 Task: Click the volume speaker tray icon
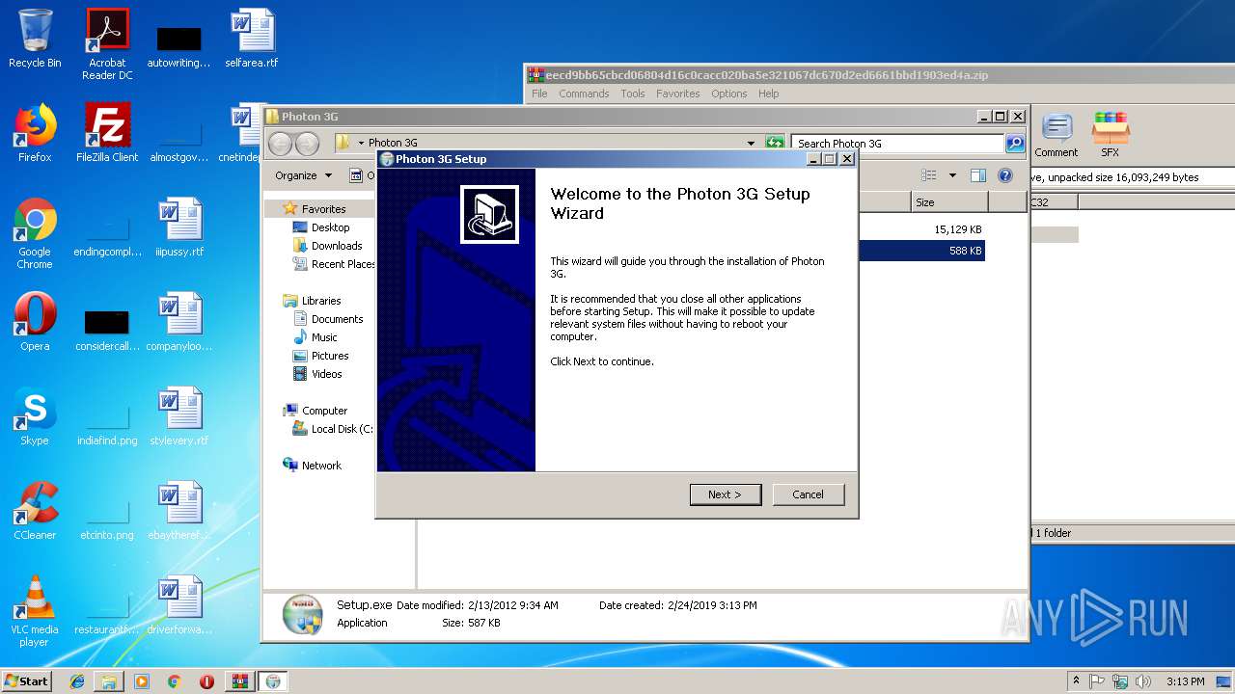(x=1143, y=681)
